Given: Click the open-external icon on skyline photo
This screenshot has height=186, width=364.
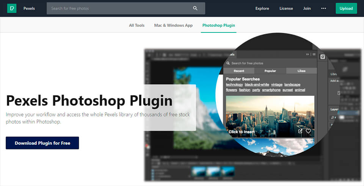Looking at the screenshot, I should coord(300,131).
